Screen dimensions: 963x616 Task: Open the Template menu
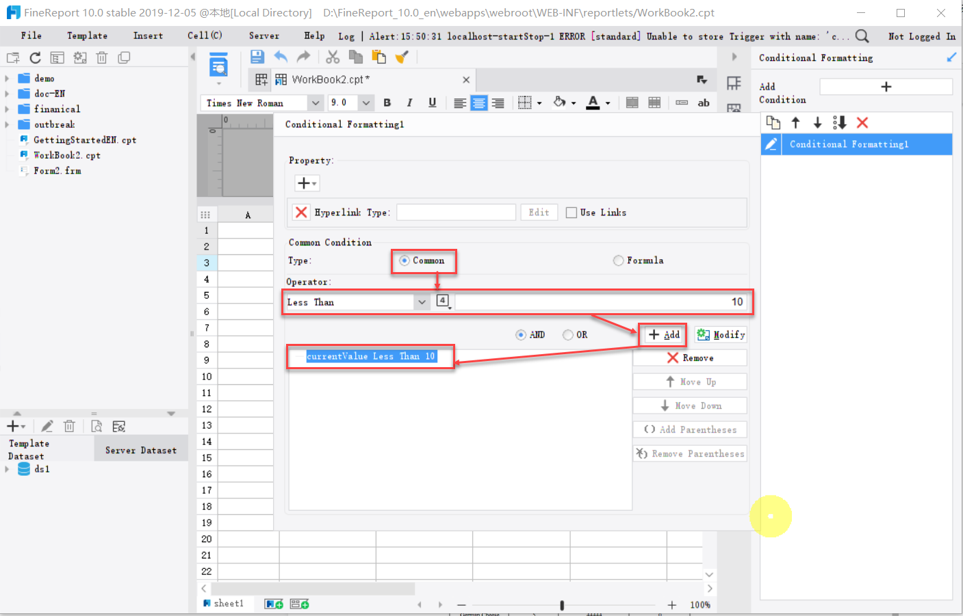coord(87,36)
